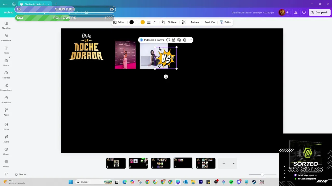Open Premiere Pro from the taskbar

[x=200, y=182]
